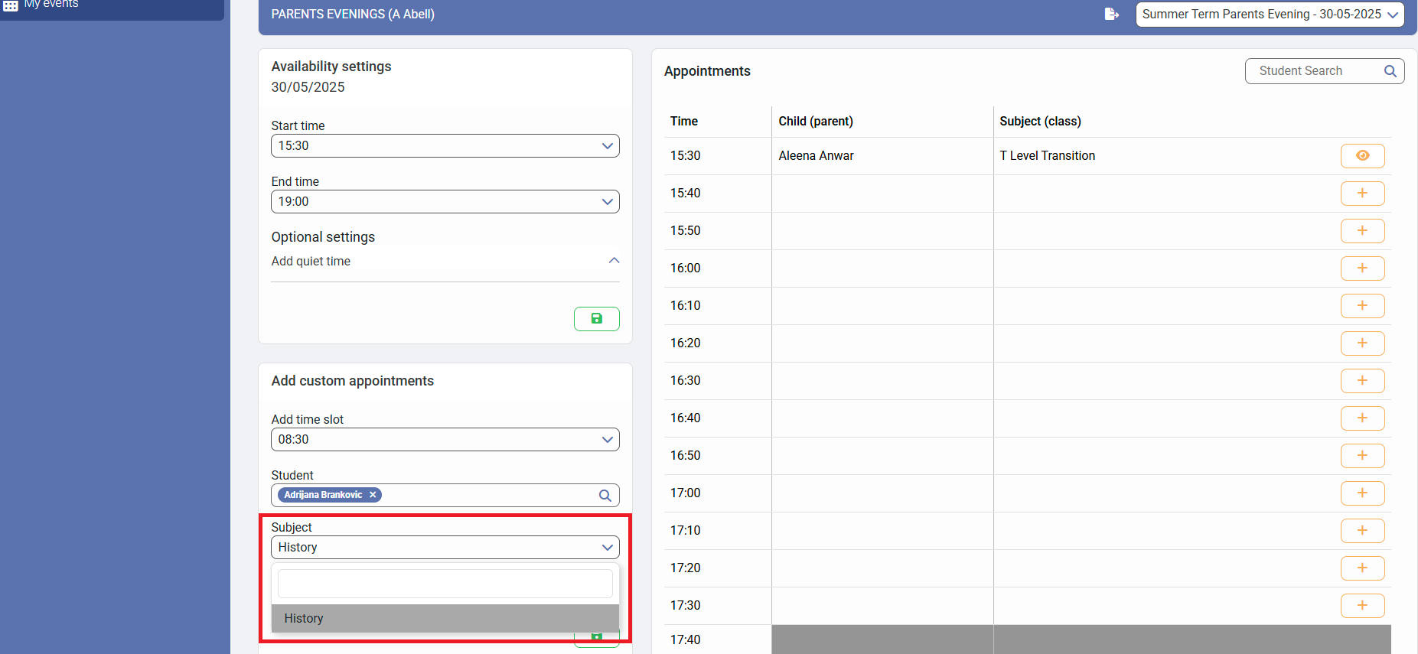Save availability settings with green save icon
The width and height of the screenshot is (1418, 654).
point(596,319)
